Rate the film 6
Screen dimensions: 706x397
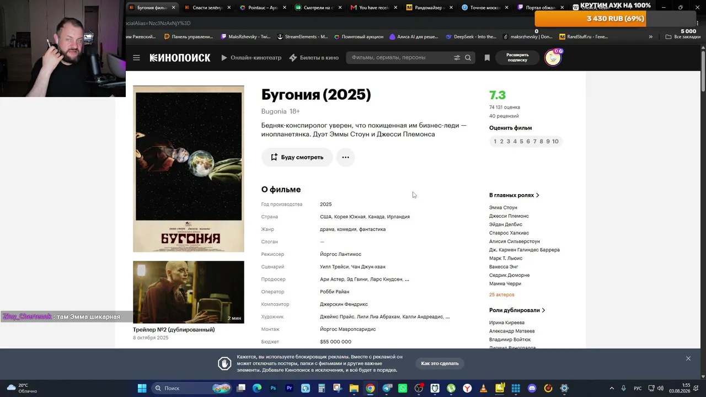(x=528, y=142)
